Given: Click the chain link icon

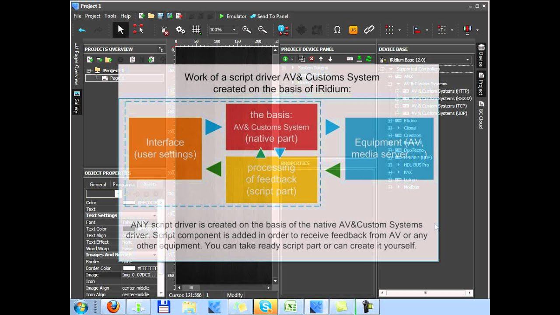Looking at the screenshot, I should [369, 30].
